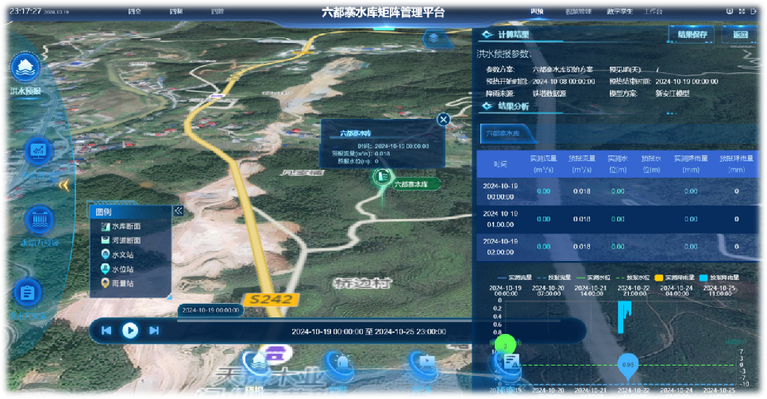The width and height of the screenshot is (767, 399).
Task: Open the clipboard icon in left sidebar
Action: [27, 293]
